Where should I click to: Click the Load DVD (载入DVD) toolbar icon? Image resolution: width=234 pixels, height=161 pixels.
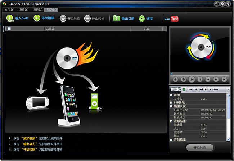(x=10, y=18)
